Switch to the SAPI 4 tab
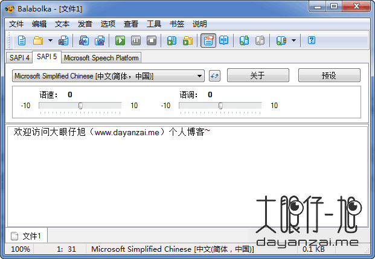Image resolution: width=375 pixels, height=259 pixels. coord(19,58)
